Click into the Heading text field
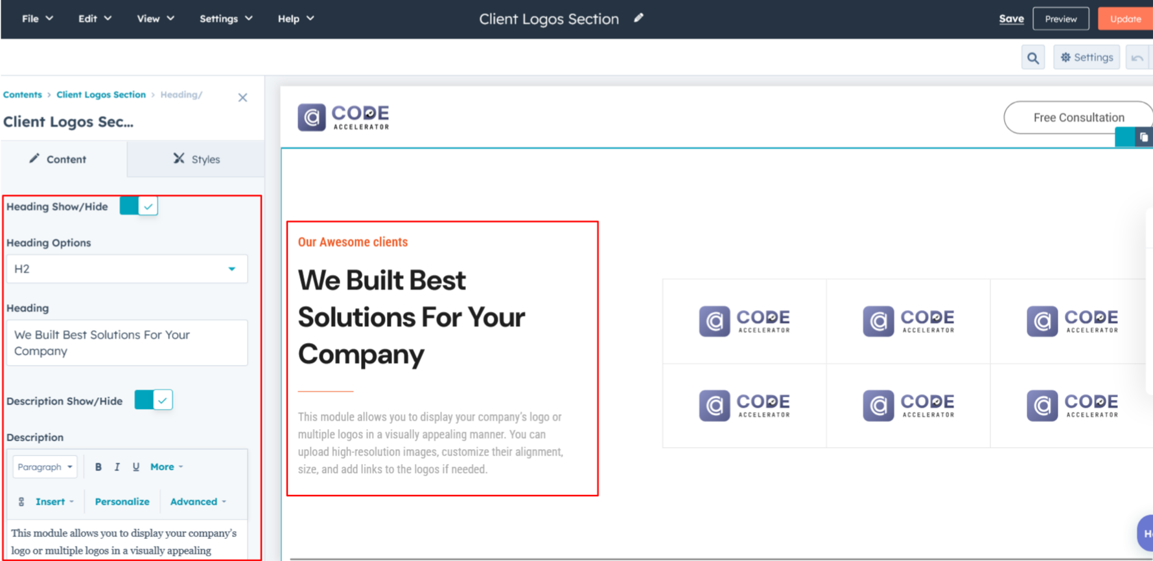This screenshot has width=1153, height=561. 127,343
